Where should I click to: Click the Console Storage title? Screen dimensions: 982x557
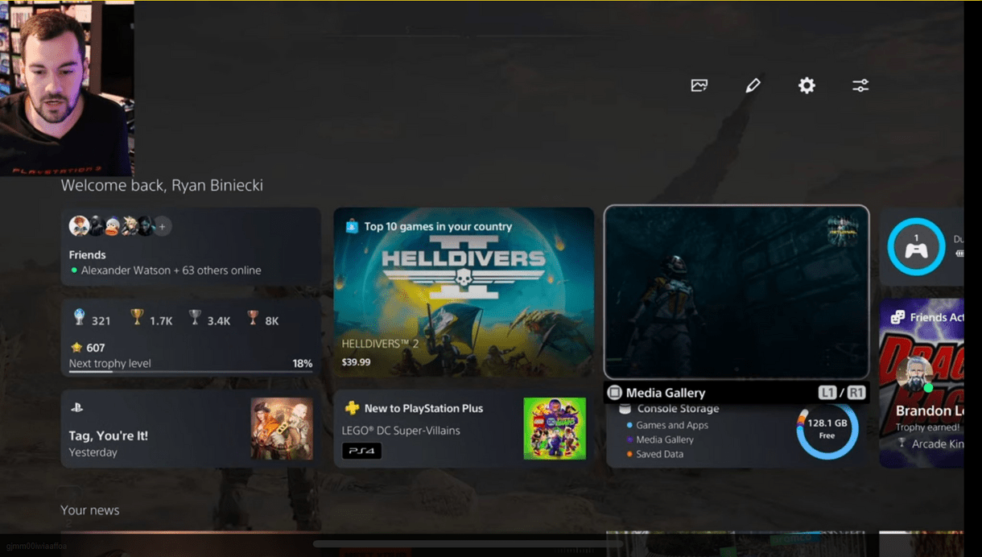679,409
